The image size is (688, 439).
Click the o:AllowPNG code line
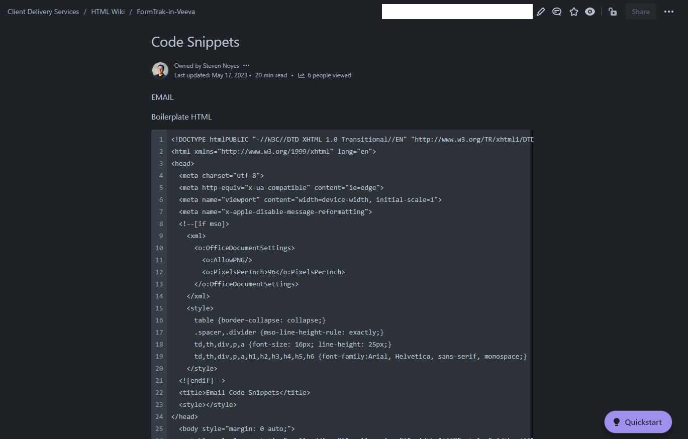pyautogui.click(x=227, y=260)
